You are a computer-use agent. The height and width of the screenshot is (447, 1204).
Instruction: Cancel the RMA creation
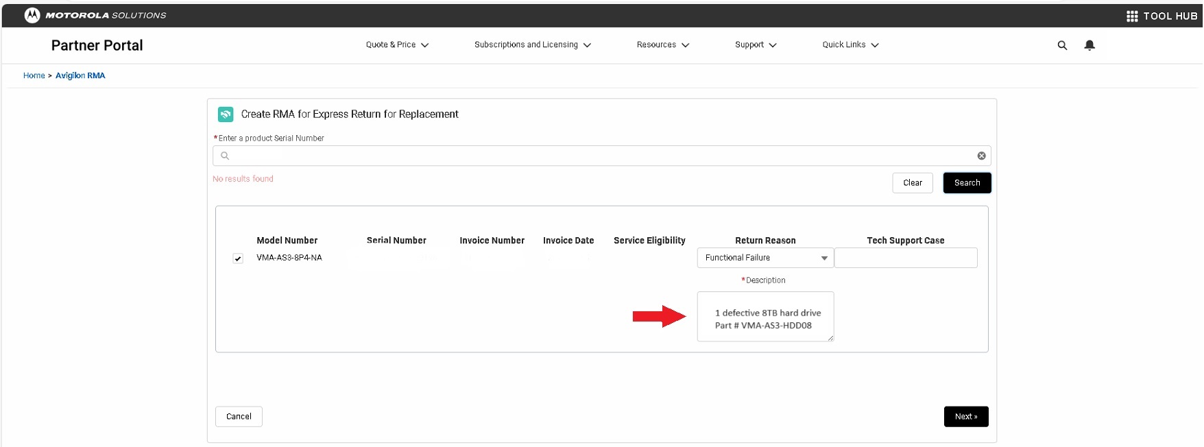point(239,417)
